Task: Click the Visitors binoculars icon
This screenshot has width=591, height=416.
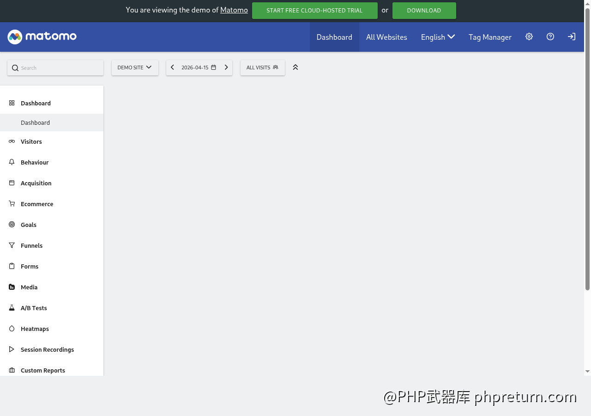Action: pyautogui.click(x=12, y=141)
